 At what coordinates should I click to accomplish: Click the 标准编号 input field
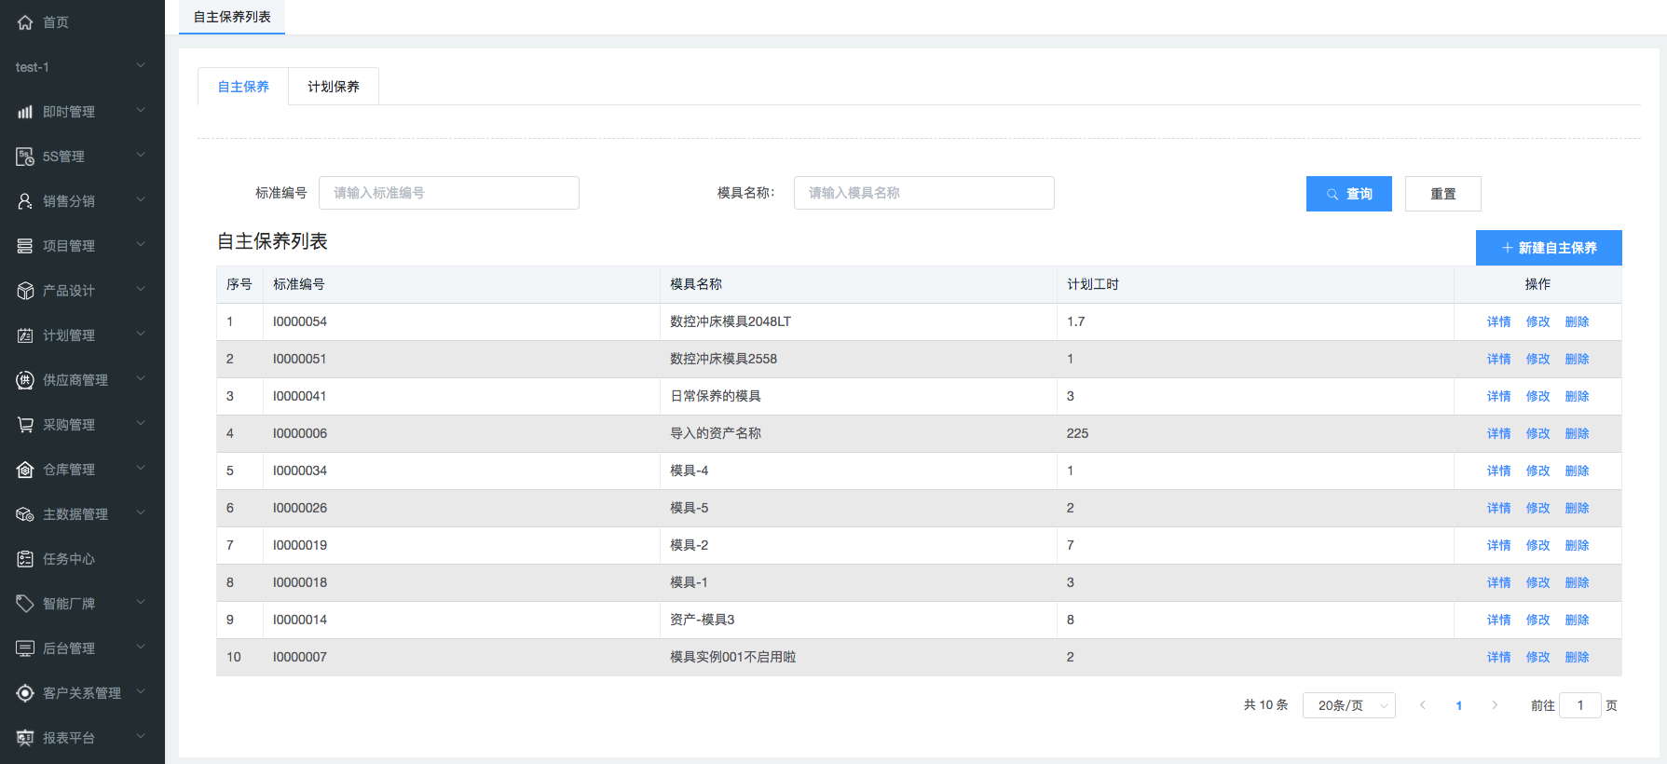pos(449,193)
